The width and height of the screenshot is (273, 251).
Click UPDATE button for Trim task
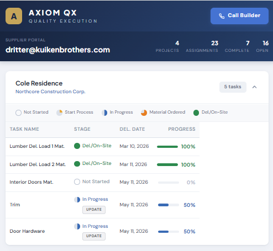(94, 210)
